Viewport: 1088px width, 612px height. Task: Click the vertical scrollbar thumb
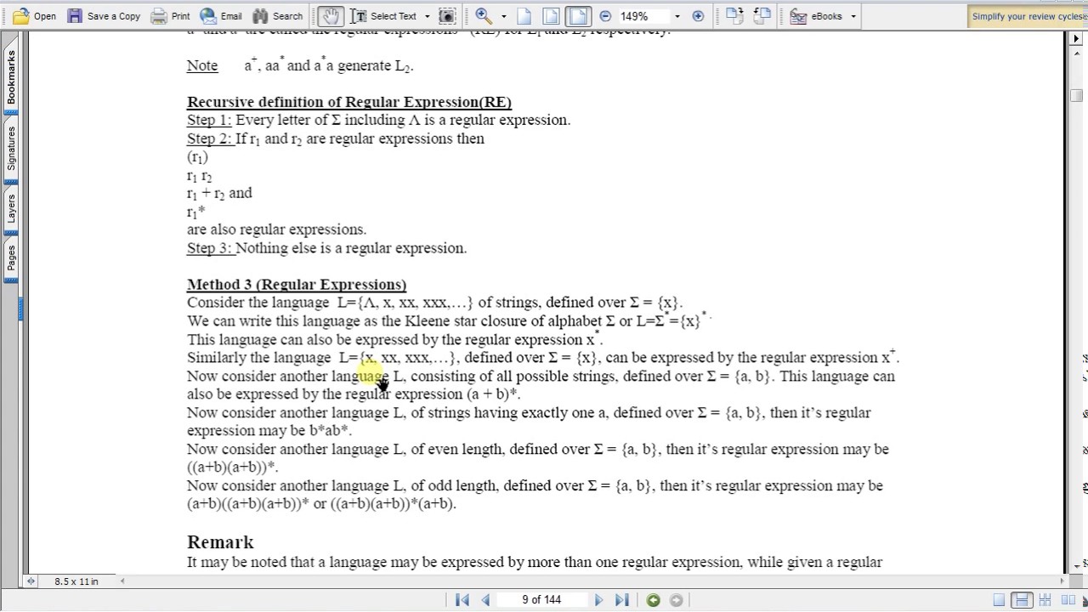coord(1077,95)
